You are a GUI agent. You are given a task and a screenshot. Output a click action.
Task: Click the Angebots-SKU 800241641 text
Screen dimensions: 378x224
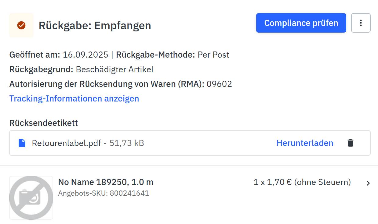point(104,193)
